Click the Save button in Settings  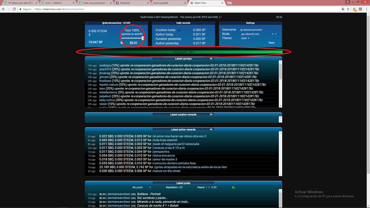click(271, 42)
